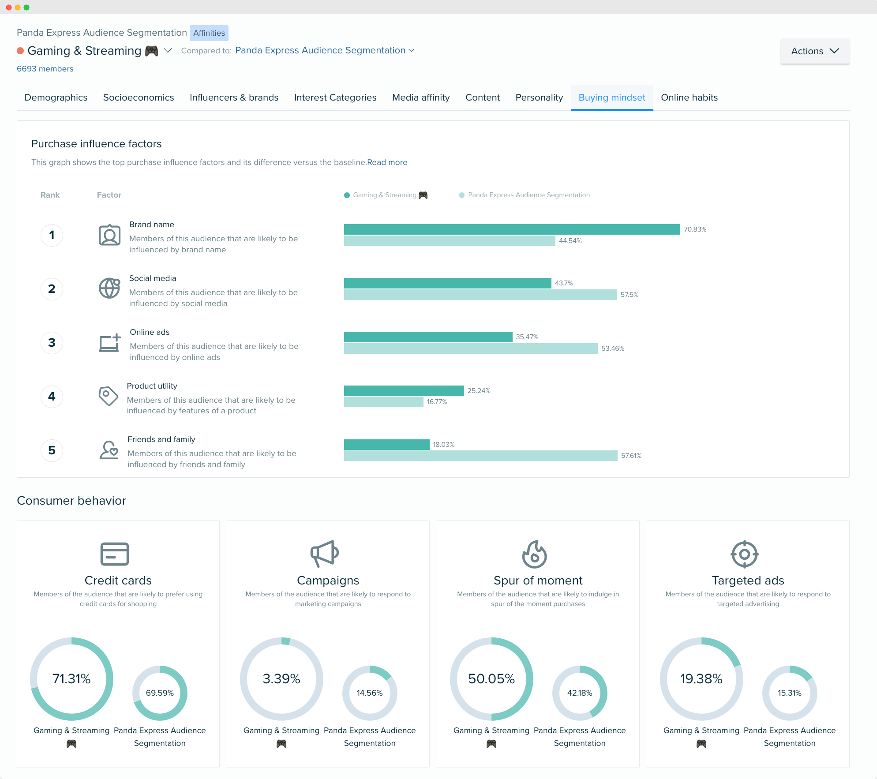Select the Personality tab

pyautogui.click(x=539, y=97)
